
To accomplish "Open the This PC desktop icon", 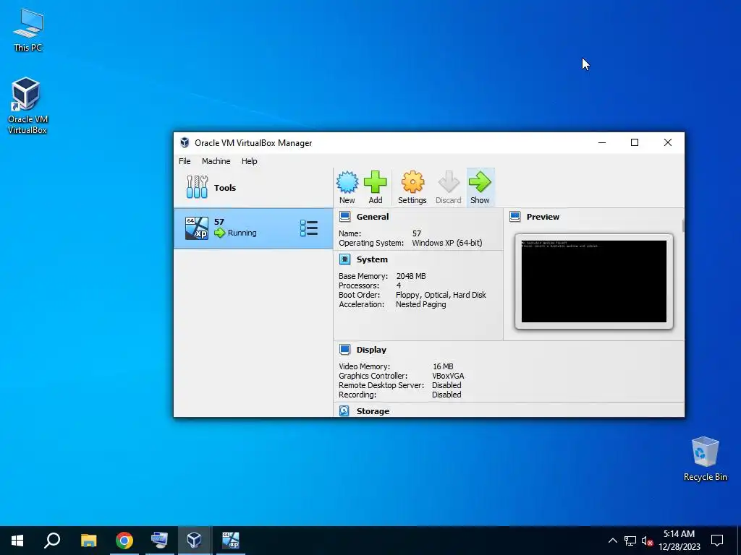I will coord(28,30).
